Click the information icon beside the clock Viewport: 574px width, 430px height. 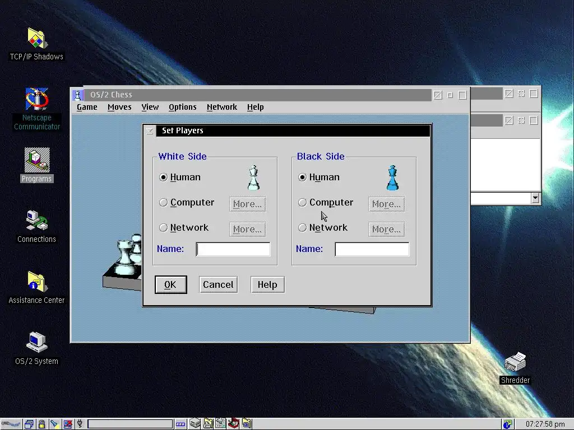point(507,424)
